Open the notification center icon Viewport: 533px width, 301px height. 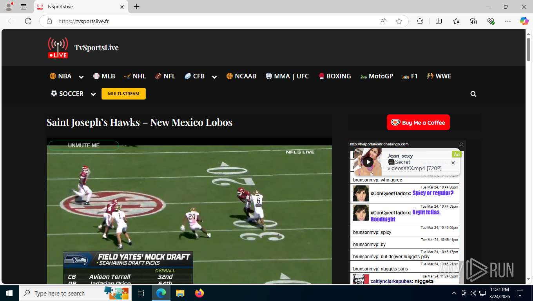point(520,293)
